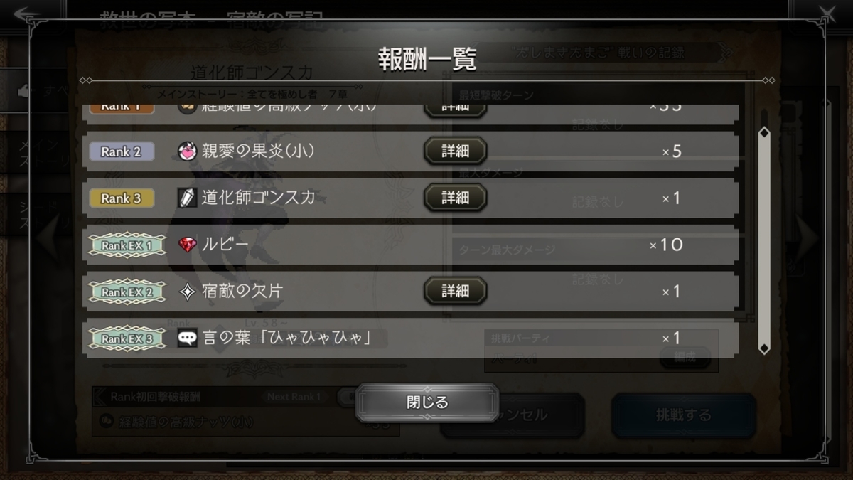The height and width of the screenshot is (480, 853).
Task: Click the pink heart fruit icon
Action: click(187, 151)
